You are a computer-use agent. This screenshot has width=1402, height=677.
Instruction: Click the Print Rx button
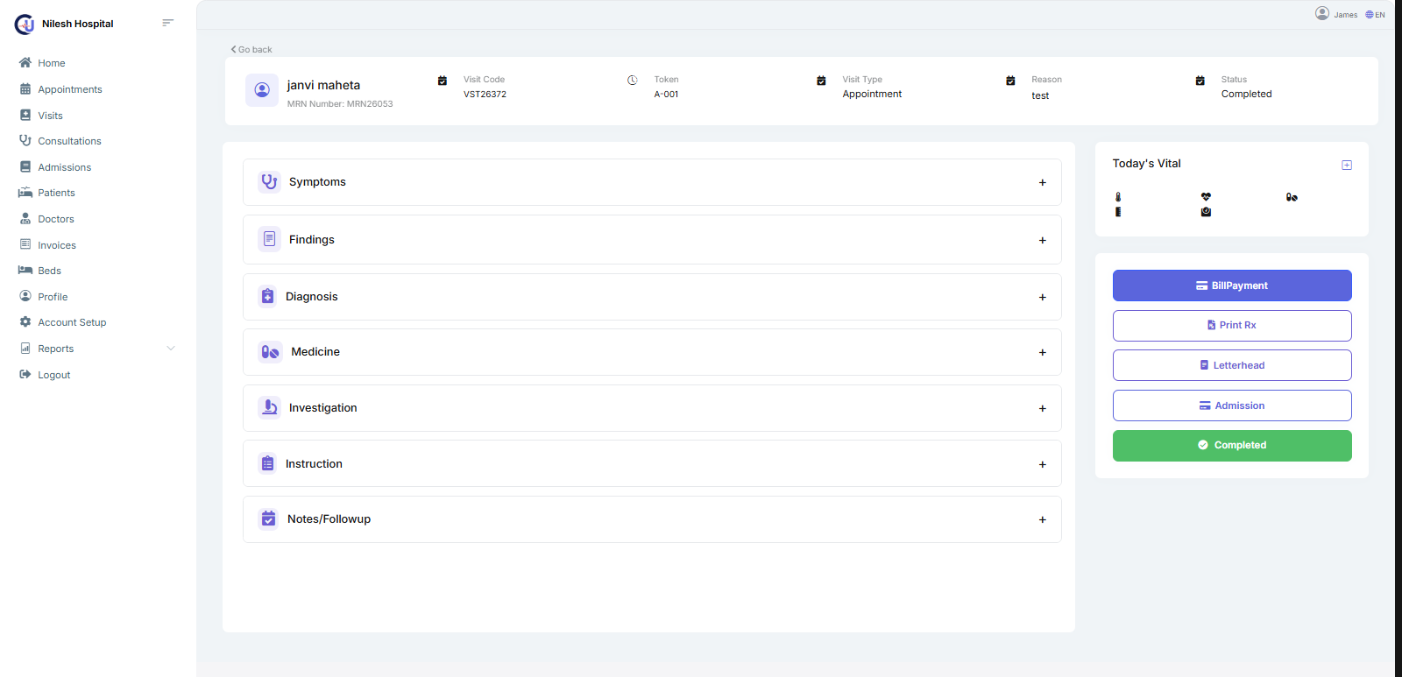[1232, 326]
